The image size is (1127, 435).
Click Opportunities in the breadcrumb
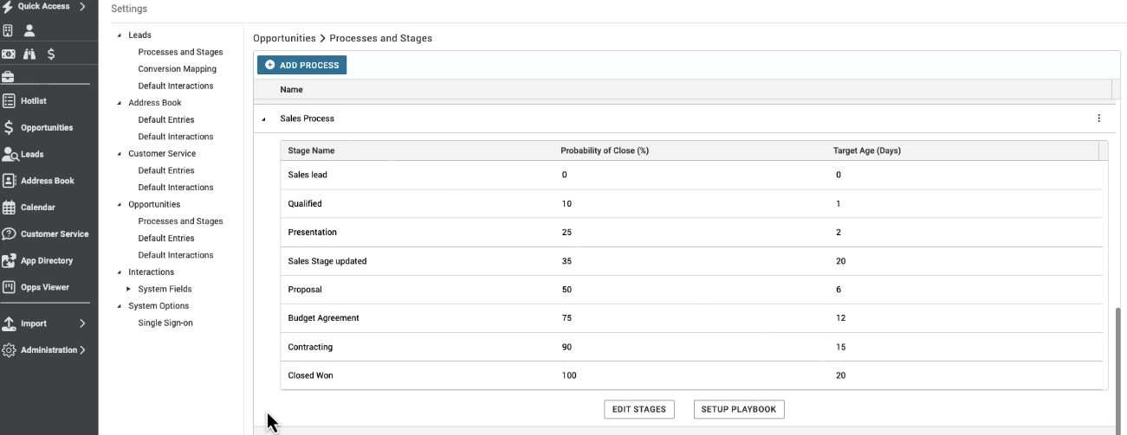pos(284,38)
